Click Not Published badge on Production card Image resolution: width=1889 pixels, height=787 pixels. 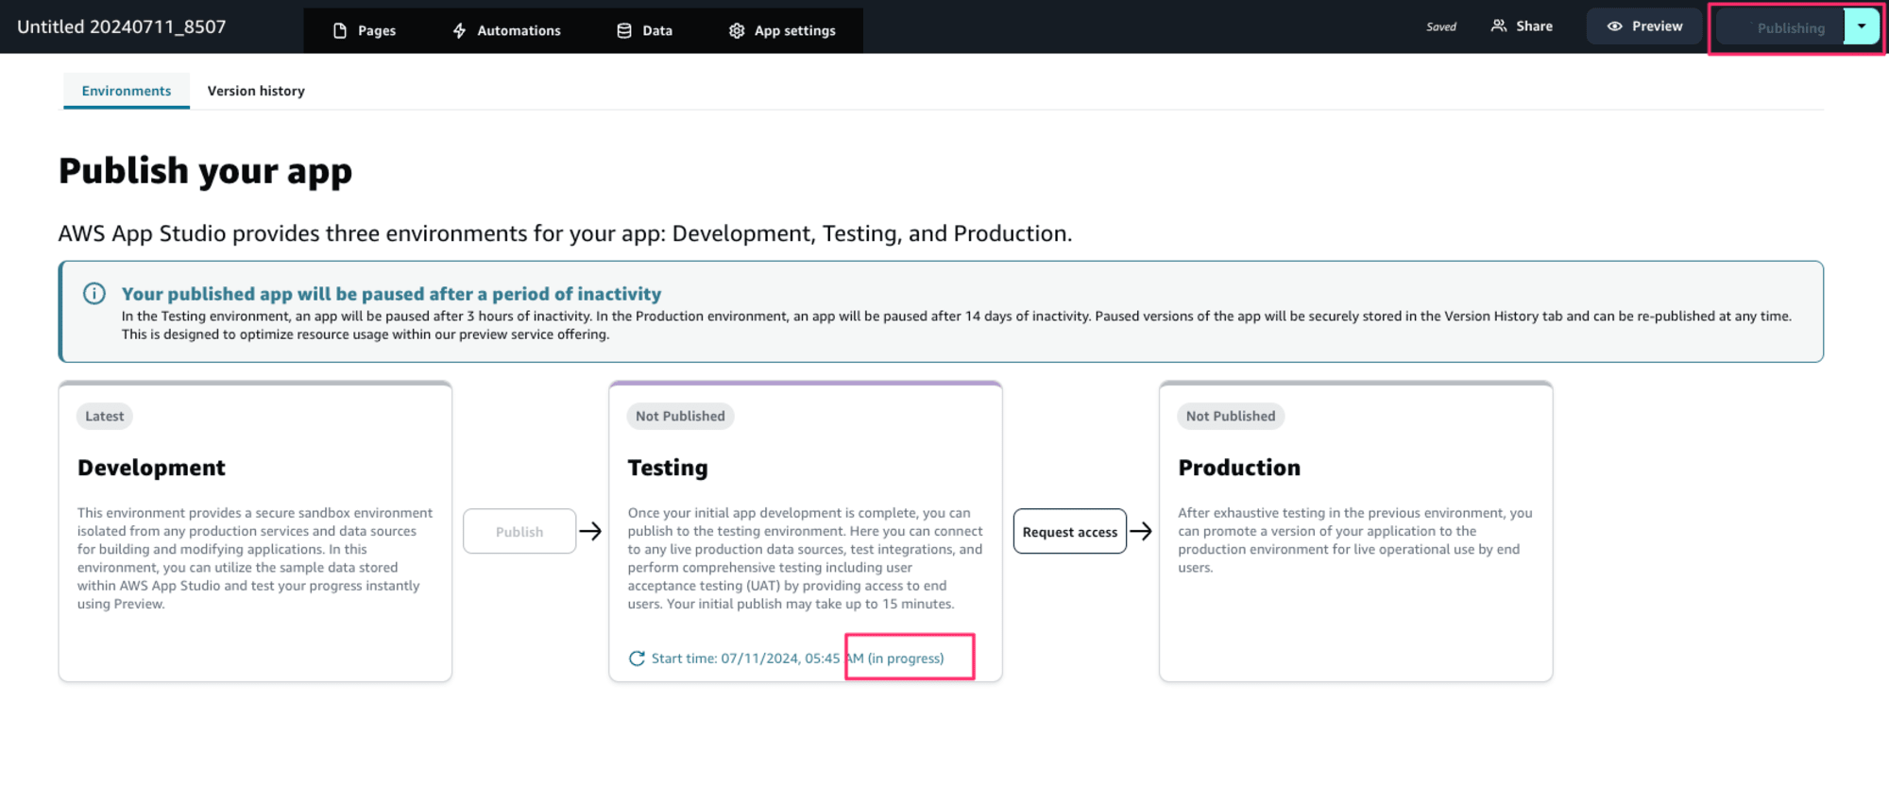1231,416
